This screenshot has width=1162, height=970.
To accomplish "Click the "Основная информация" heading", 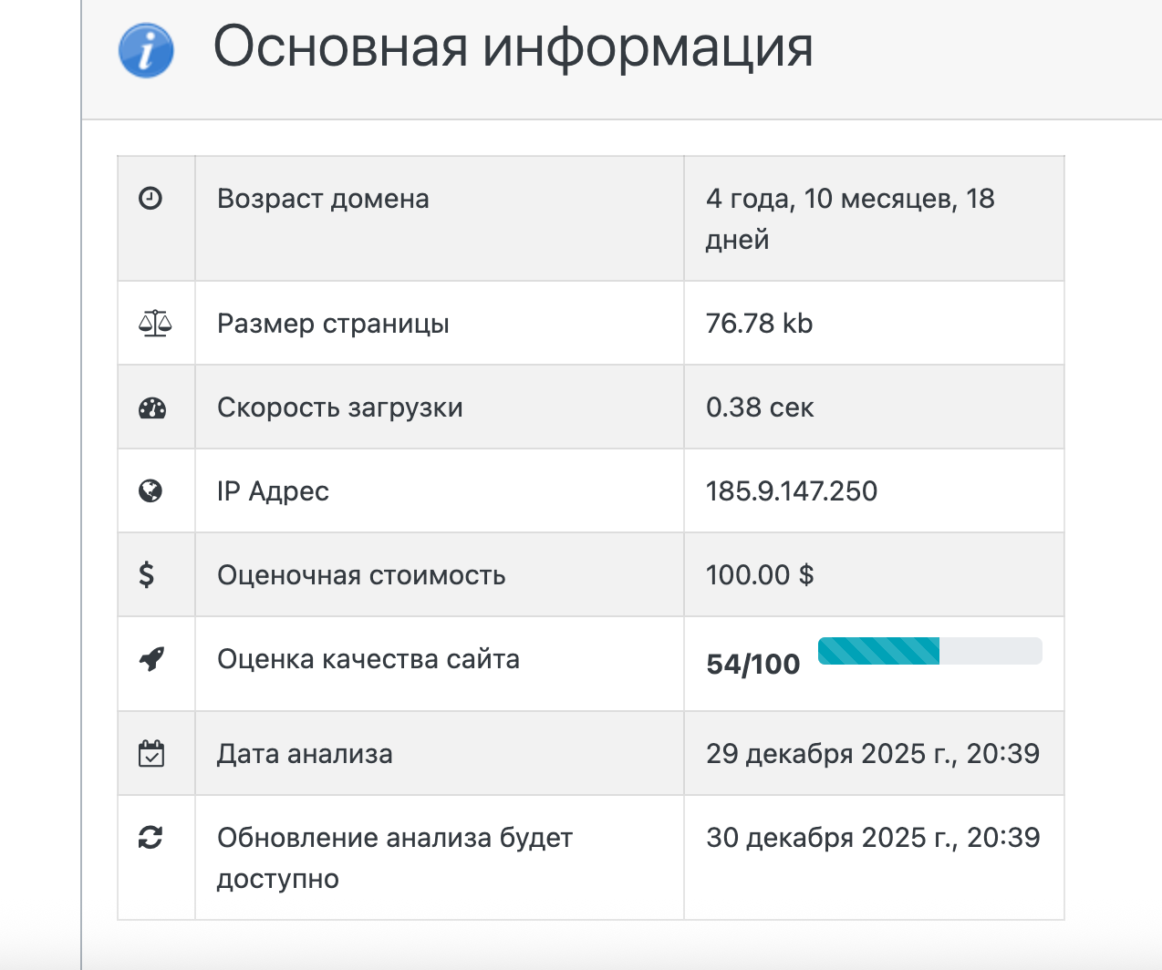I will pyautogui.click(x=513, y=47).
